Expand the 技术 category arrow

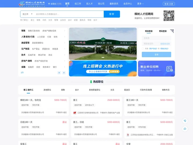[65, 55]
